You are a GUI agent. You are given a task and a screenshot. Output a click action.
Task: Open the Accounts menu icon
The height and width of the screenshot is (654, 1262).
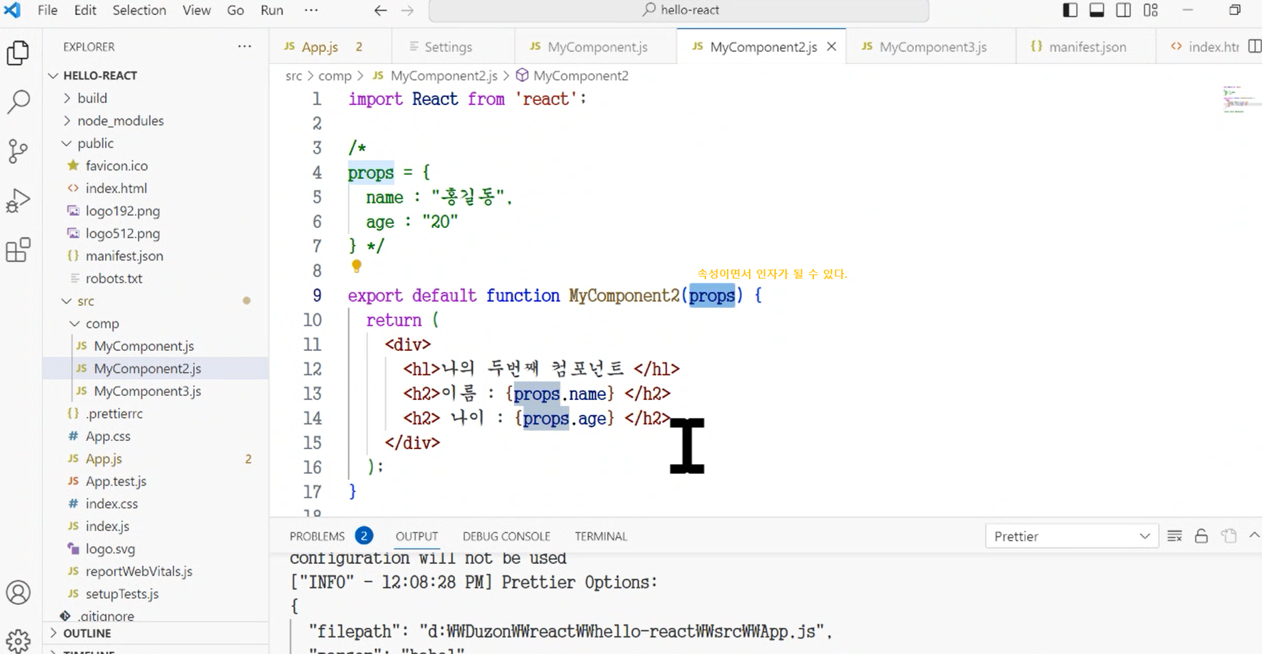(18, 592)
